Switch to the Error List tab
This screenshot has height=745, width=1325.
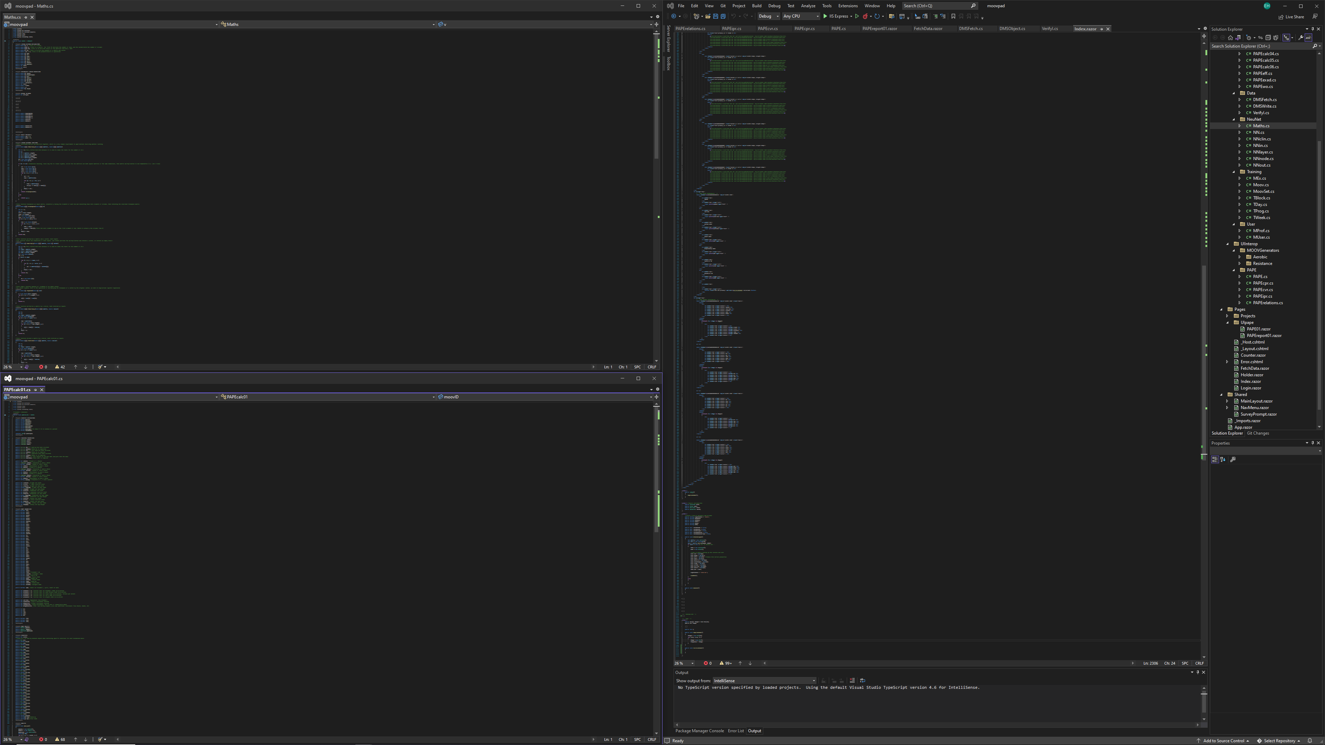click(x=736, y=731)
